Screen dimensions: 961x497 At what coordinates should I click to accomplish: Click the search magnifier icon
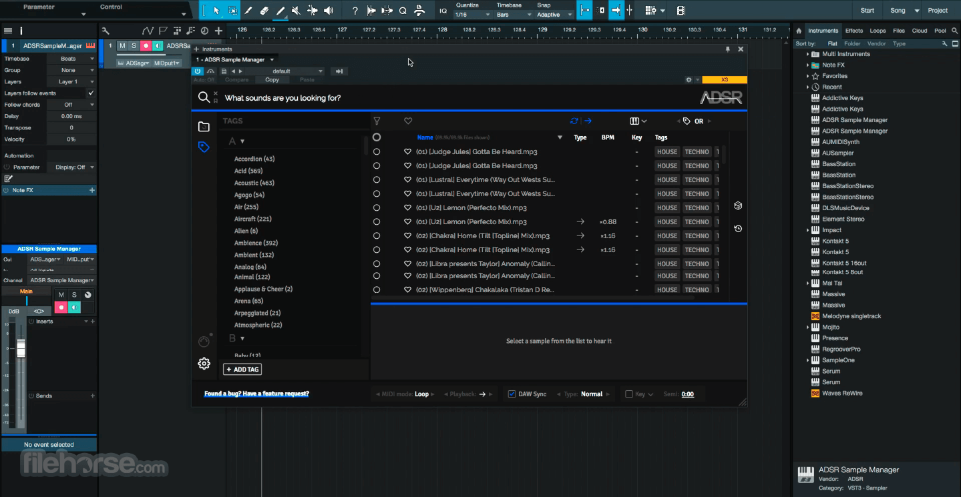coord(204,98)
